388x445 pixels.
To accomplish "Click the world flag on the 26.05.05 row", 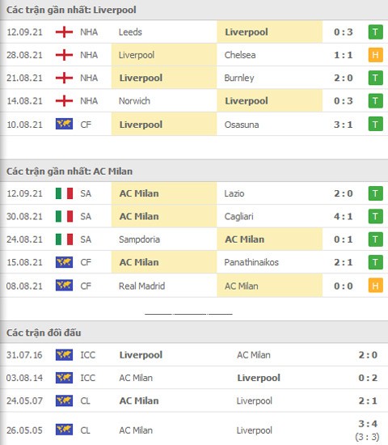I will tap(64, 430).
